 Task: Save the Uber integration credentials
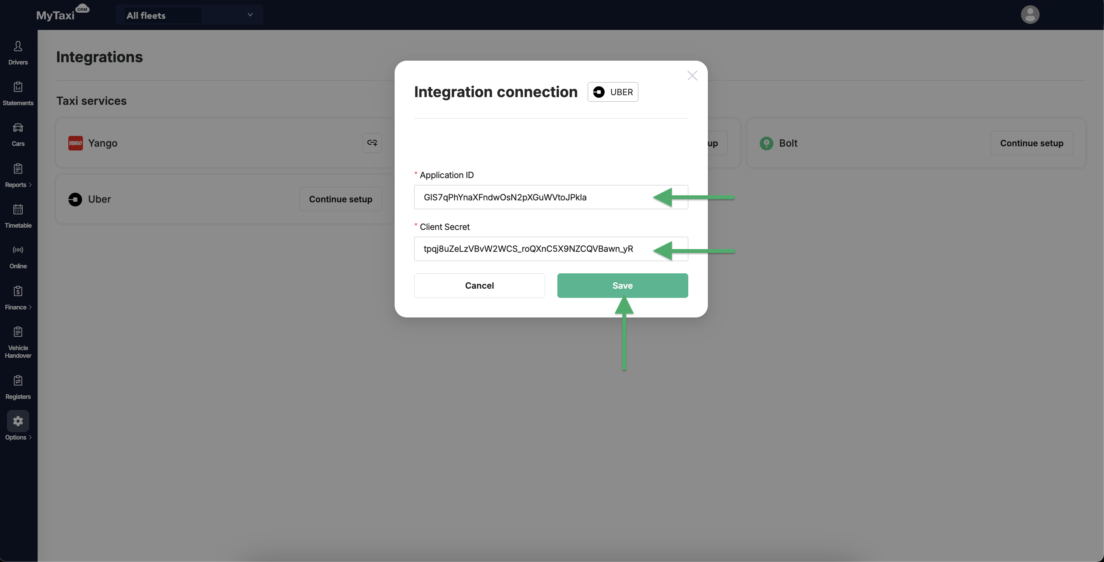point(622,286)
